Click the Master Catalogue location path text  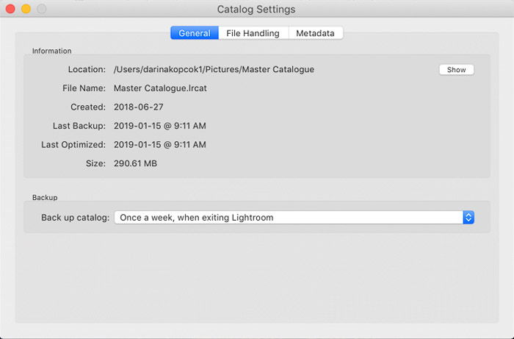click(x=214, y=70)
